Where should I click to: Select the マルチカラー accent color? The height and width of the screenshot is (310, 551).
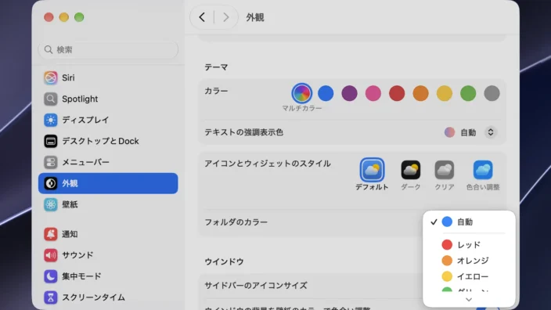(x=302, y=93)
